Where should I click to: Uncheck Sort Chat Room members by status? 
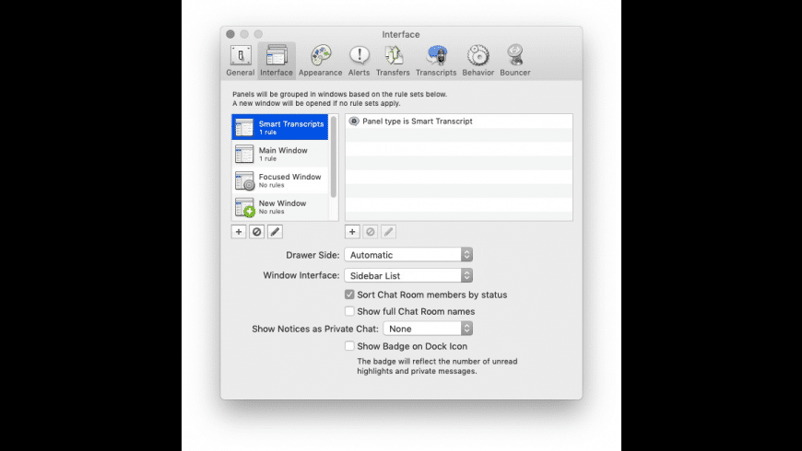tap(349, 295)
